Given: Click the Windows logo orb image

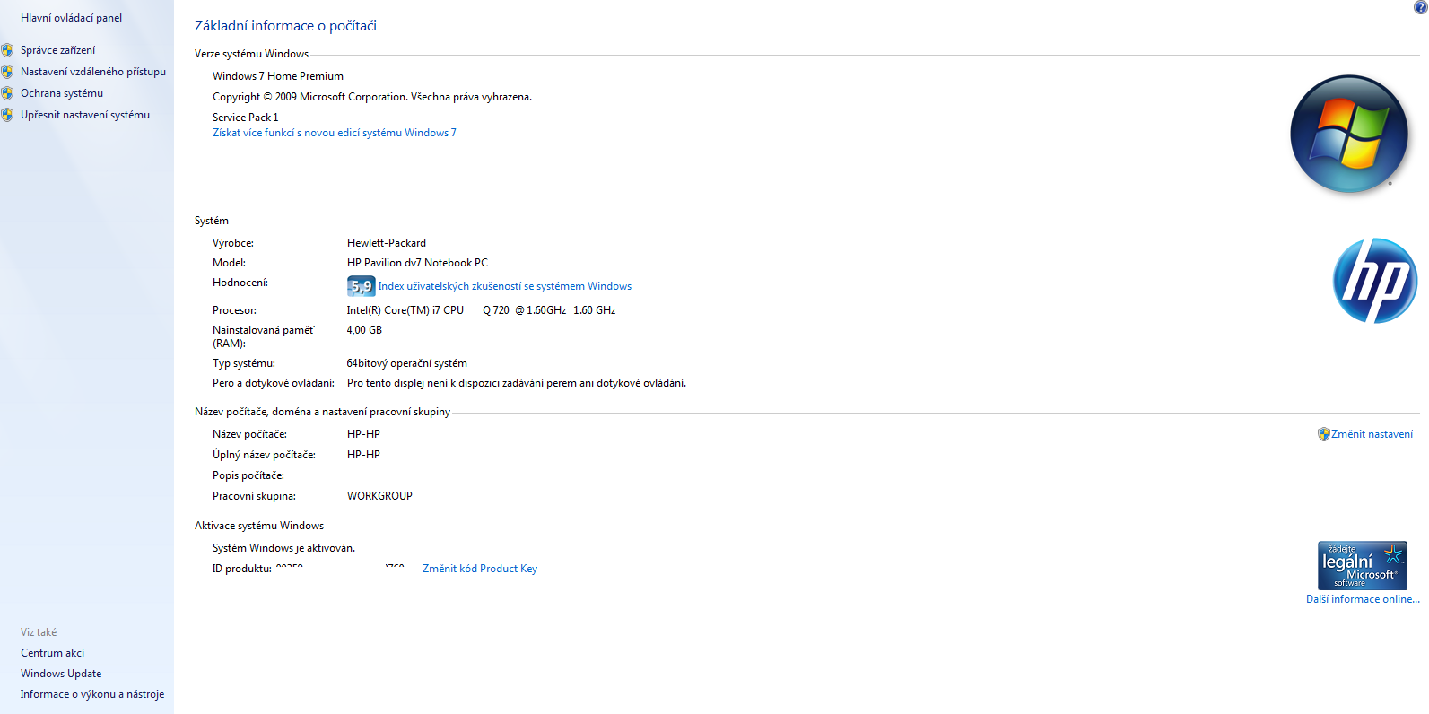Looking at the screenshot, I should tap(1348, 134).
